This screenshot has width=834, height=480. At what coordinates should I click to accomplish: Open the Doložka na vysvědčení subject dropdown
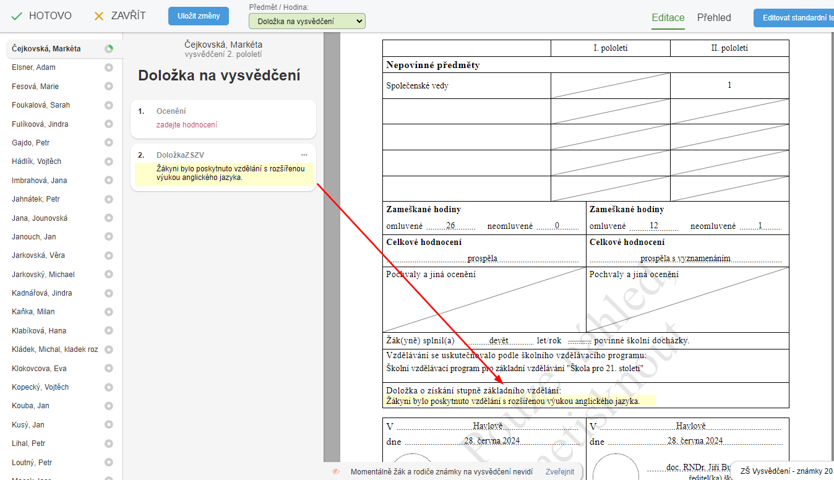(x=307, y=21)
